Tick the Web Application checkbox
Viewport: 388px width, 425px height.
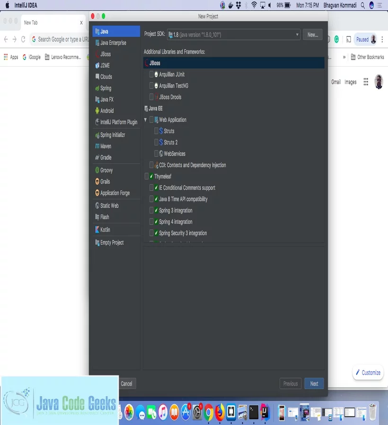tap(151, 119)
